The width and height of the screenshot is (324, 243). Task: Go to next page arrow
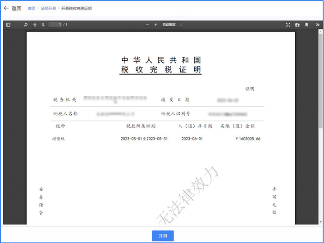point(43,25)
